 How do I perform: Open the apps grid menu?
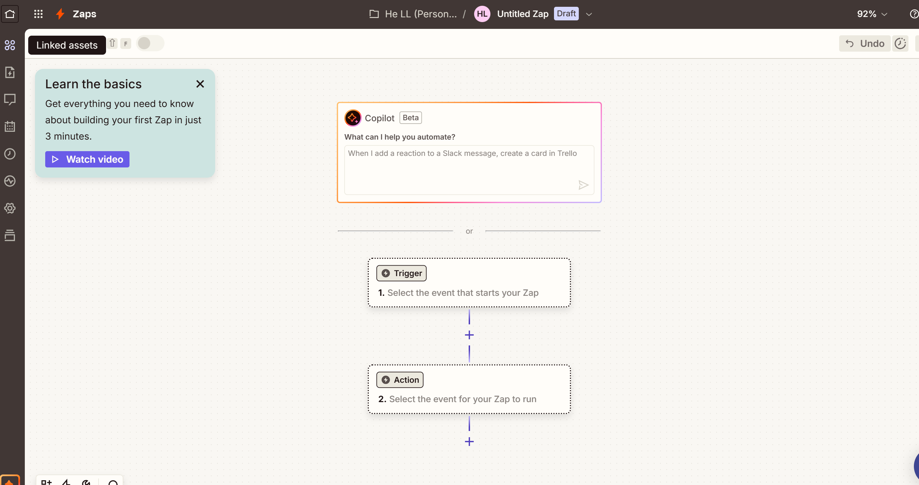[x=38, y=14]
